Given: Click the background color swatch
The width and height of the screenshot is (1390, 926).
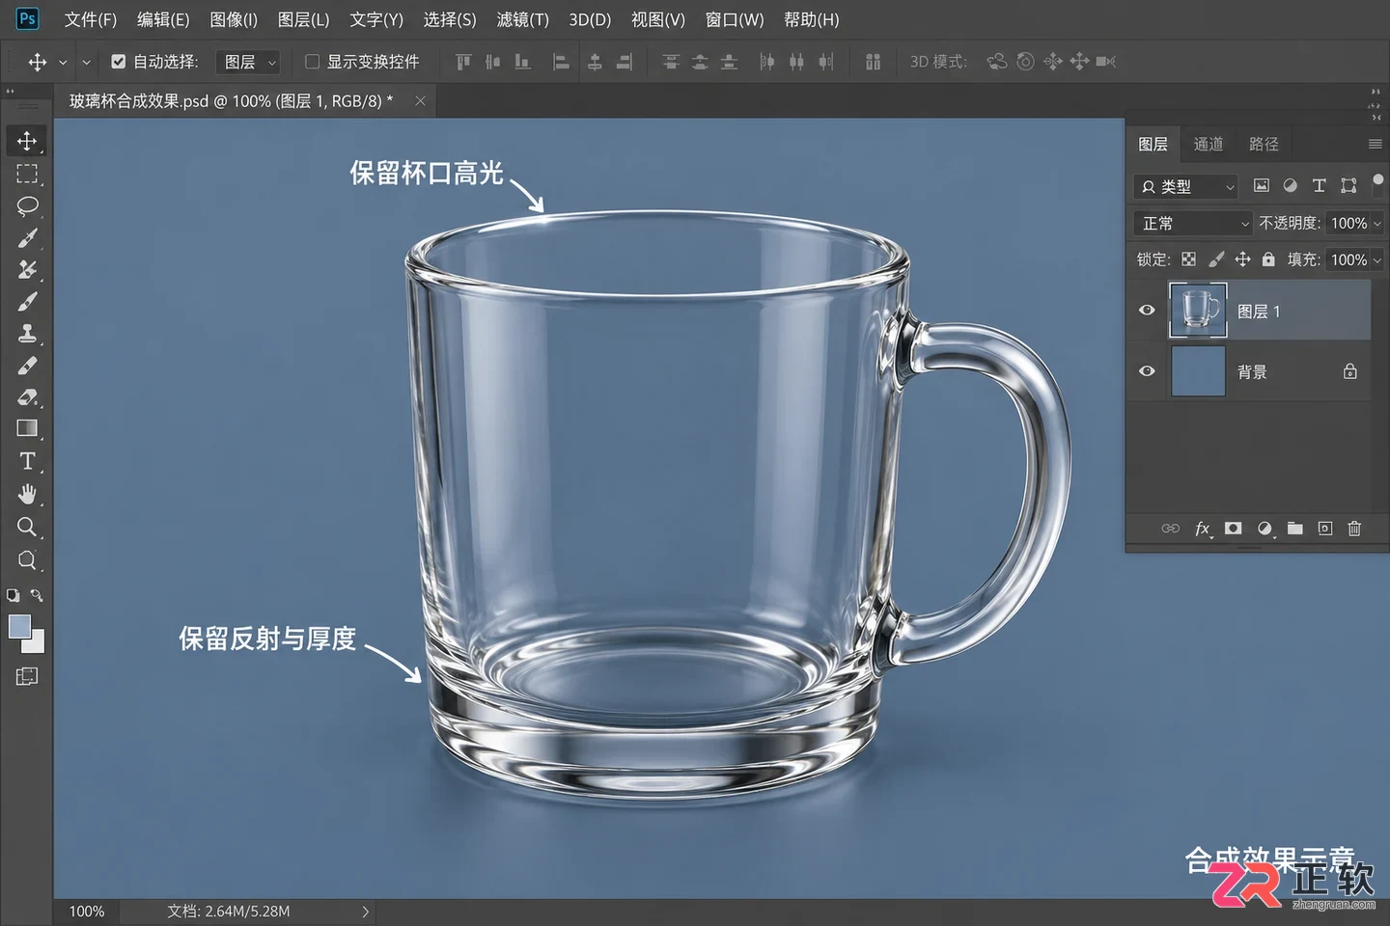Looking at the screenshot, I should tap(37, 644).
